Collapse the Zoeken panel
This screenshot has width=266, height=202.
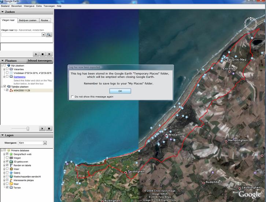click(3, 12)
